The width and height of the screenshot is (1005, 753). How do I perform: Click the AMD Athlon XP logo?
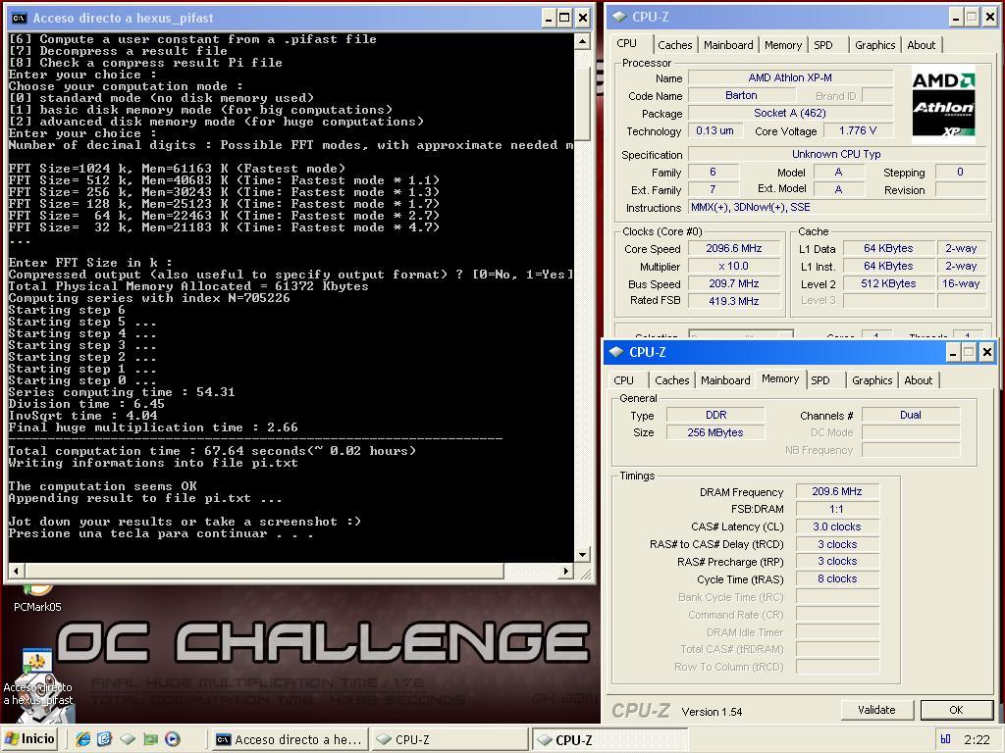(943, 104)
